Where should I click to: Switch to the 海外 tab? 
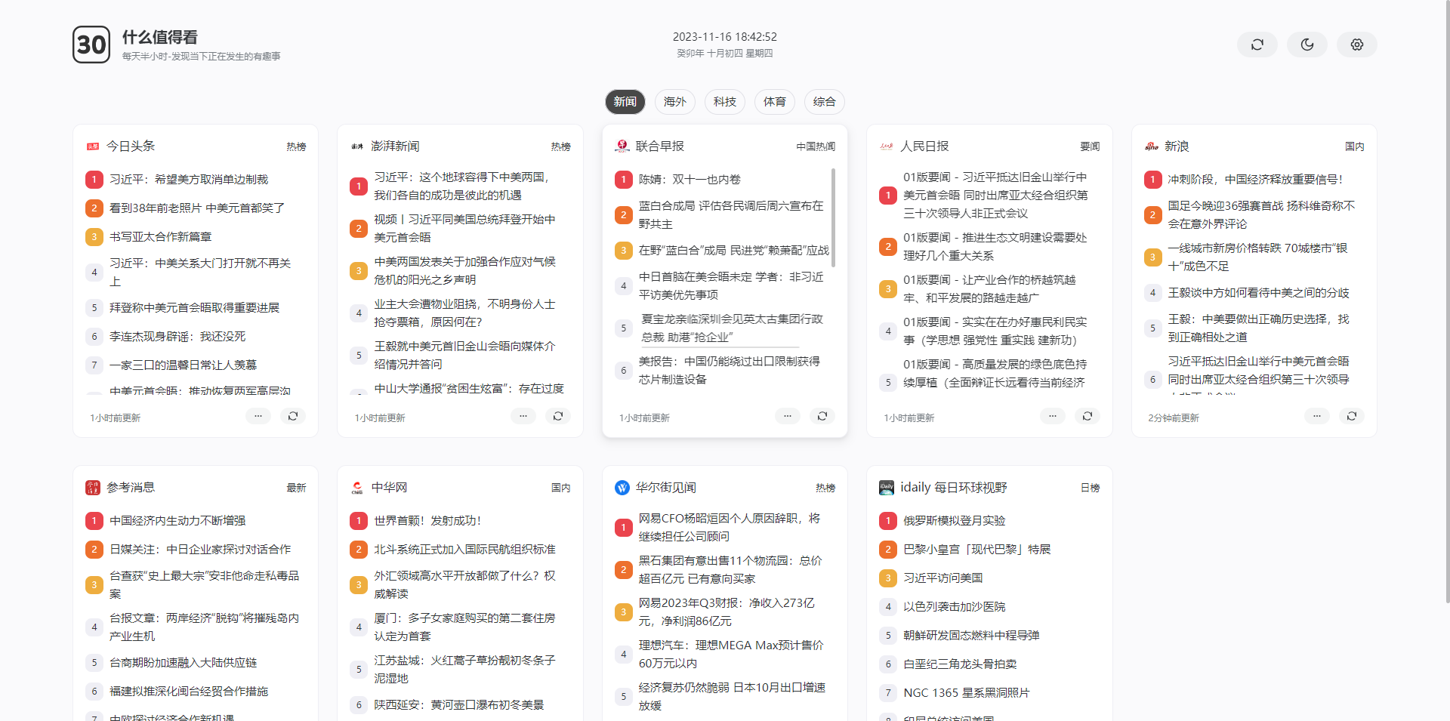(x=674, y=102)
